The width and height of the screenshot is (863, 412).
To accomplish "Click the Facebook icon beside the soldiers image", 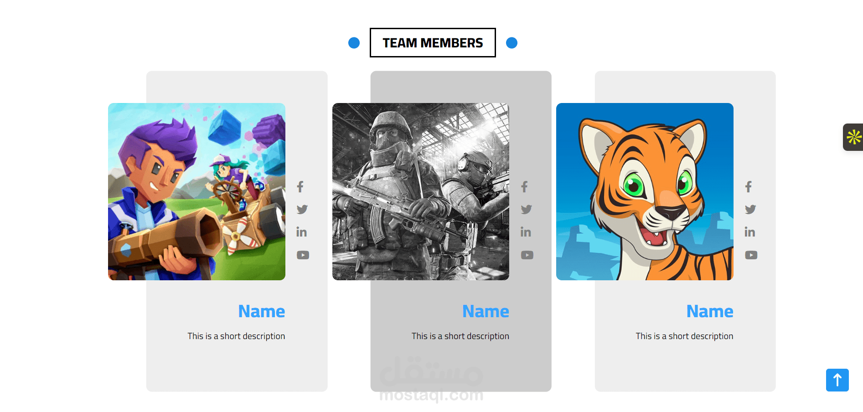I will (x=525, y=186).
